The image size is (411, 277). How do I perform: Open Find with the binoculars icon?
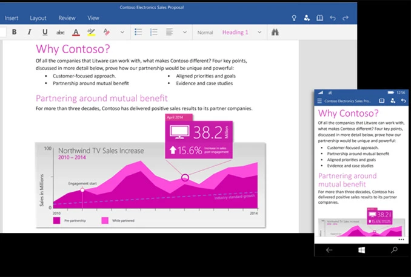pos(275,32)
